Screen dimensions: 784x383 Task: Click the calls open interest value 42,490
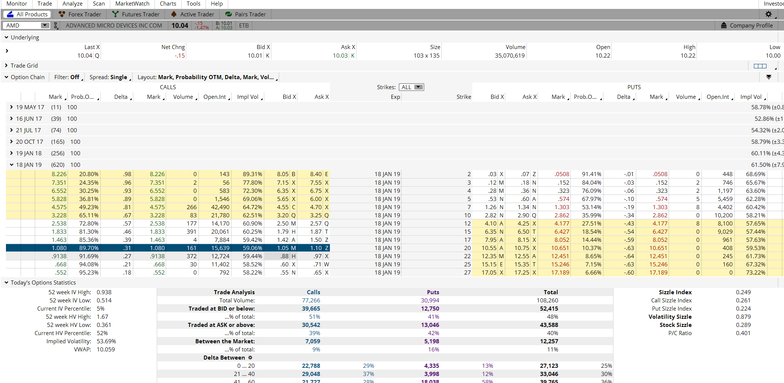(220, 207)
